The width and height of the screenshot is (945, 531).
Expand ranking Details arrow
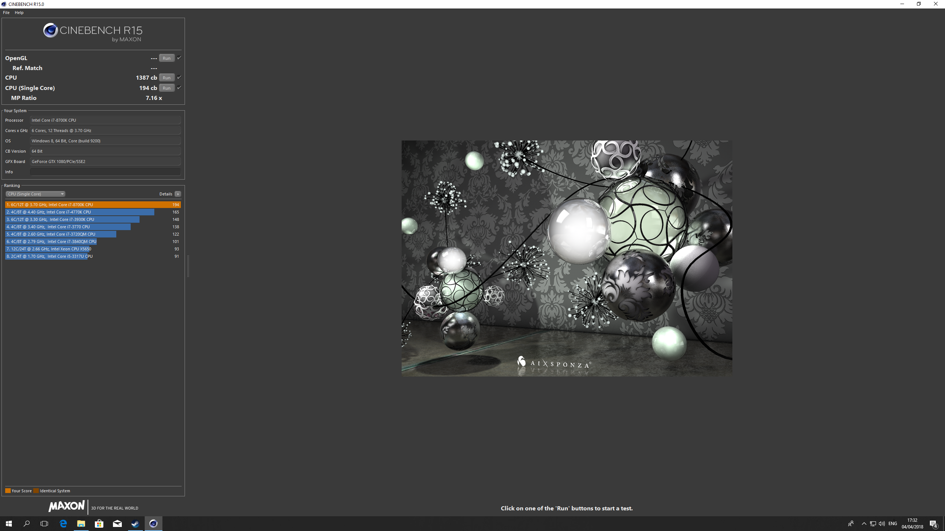[x=178, y=194]
